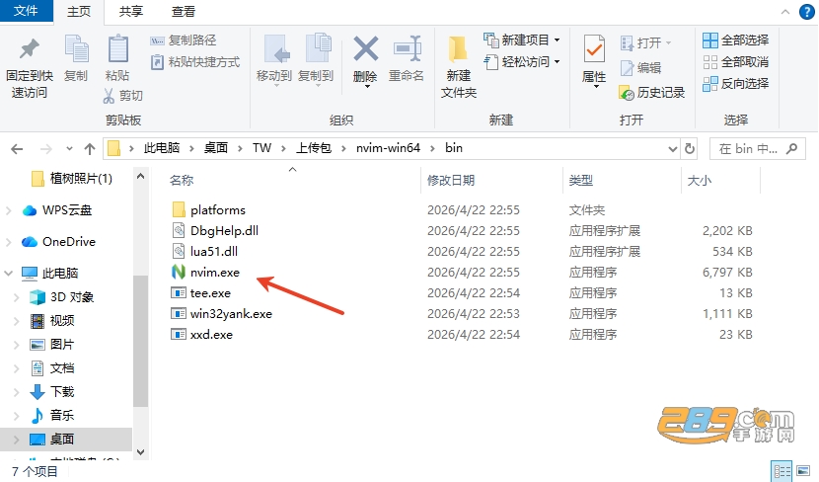This screenshot has height=482, width=819.
Task: Click 桌面 in the breadcrumb path
Action: [216, 148]
